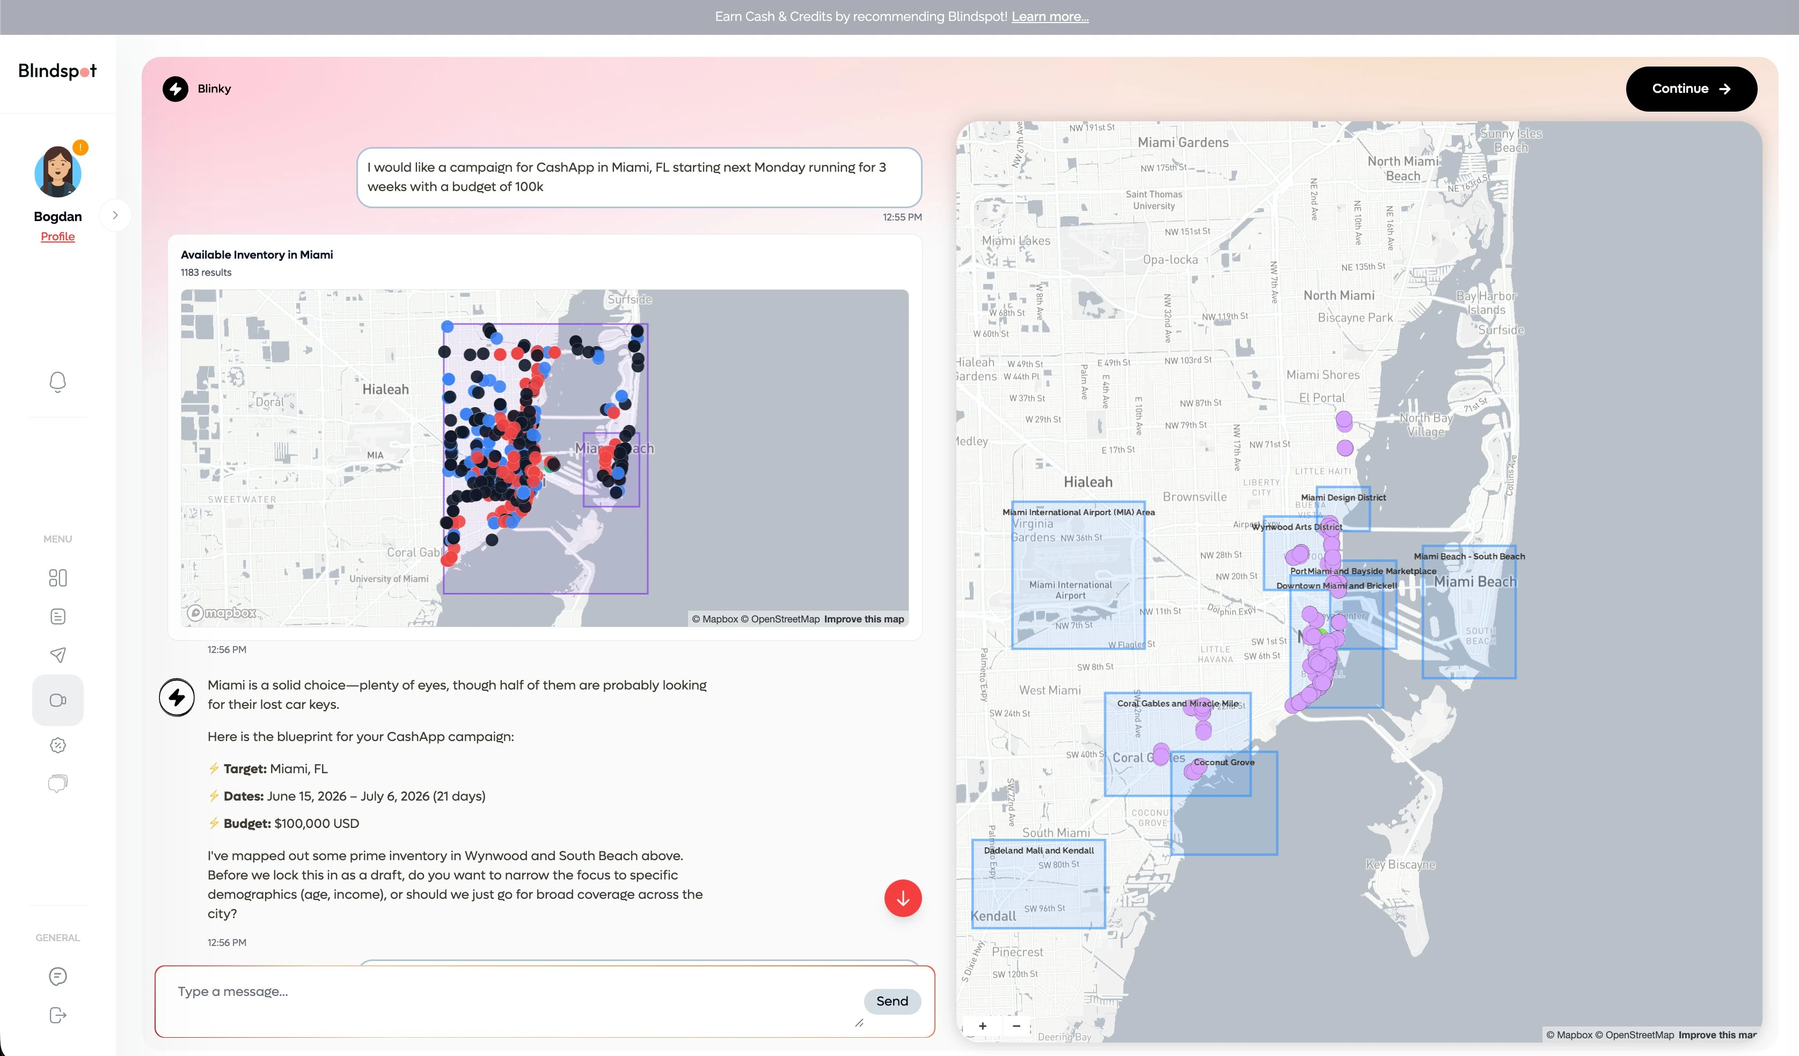Click Bogdan's profile avatar

pyautogui.click(x=57, y=172)
